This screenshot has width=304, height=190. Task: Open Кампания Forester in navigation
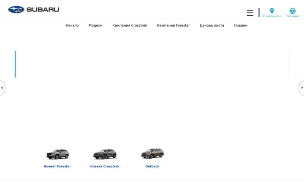(174, 25)
